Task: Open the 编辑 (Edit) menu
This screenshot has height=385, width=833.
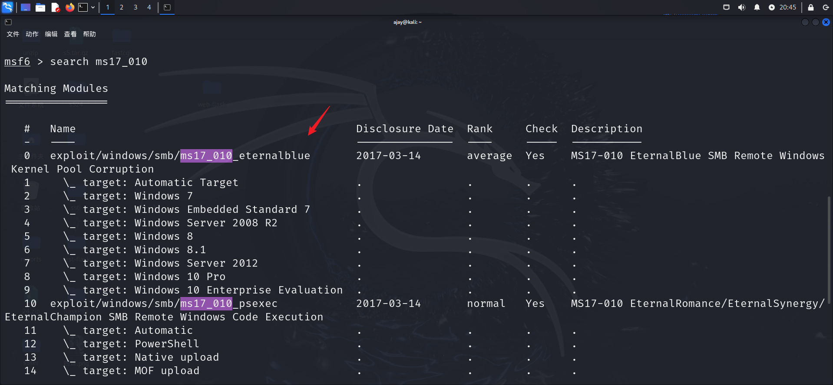Action: pyautogui.click(x=51, y=34)
